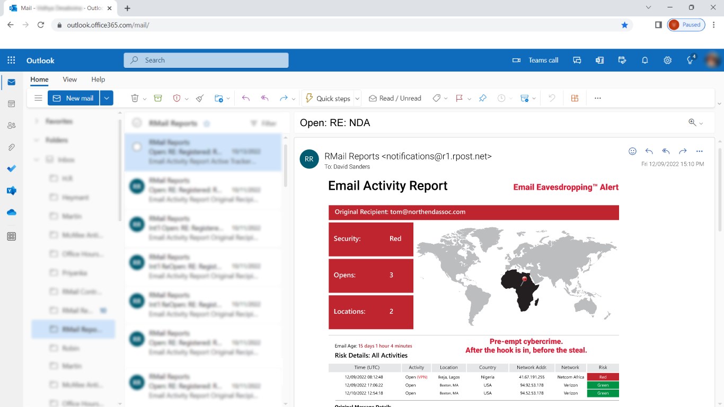Open Yammer from the left app rail

click(x=11, y=191)
